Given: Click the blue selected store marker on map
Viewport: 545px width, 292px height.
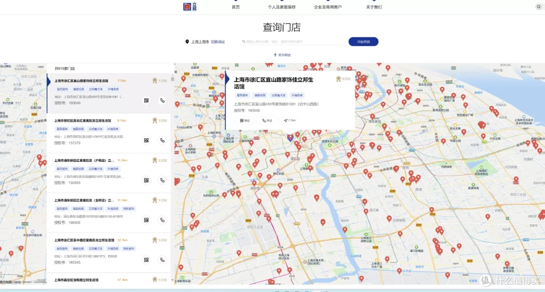Looking at the screenshot, I should click(290, 138).
